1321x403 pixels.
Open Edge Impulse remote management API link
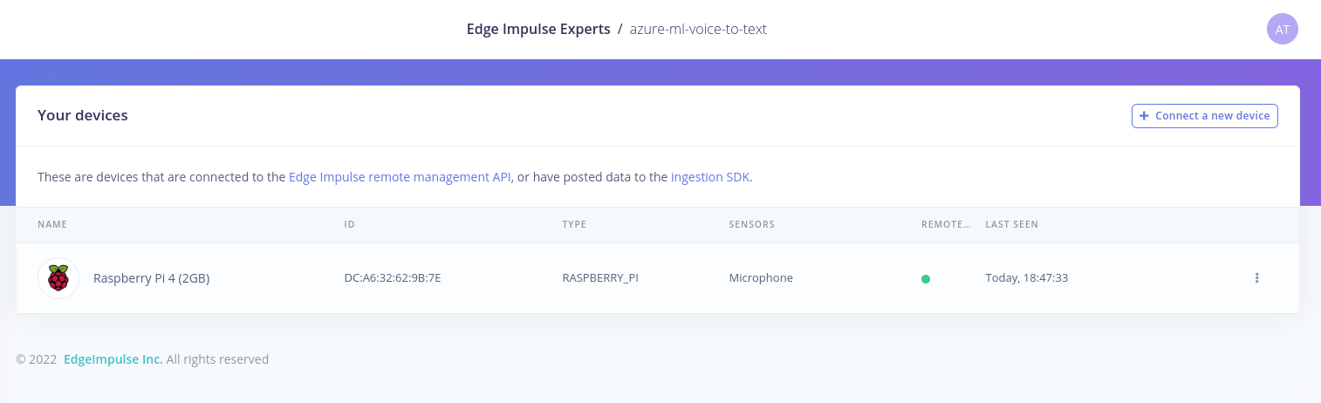pyautogui.click(x=400, y=177)
